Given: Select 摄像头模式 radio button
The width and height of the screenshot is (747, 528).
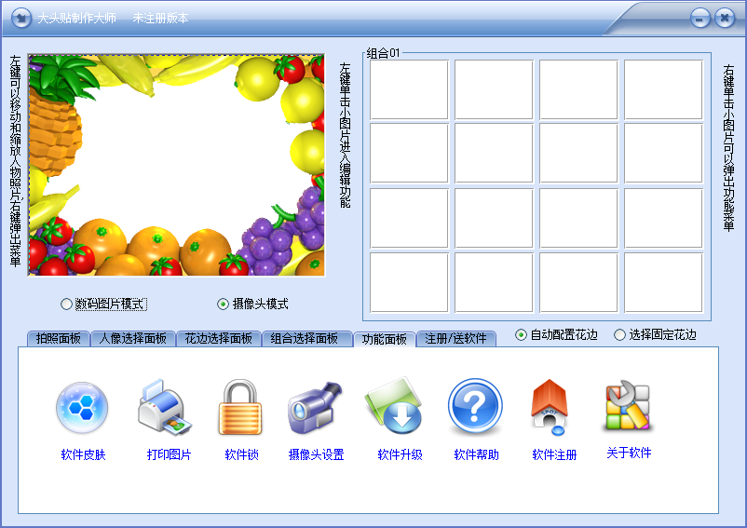Looking at the screenshot, I should [223, 304].
